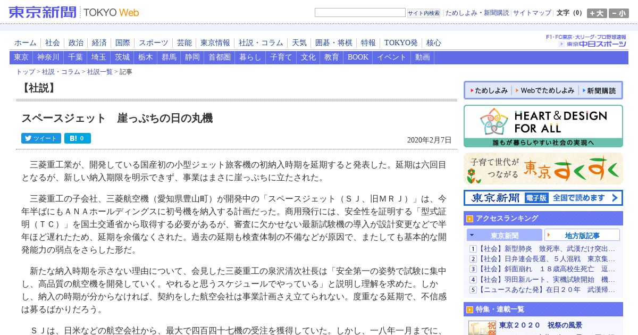This screenshot has height=335, width=638.
Task: Select 東京 in the regional bar
Action: point(21,57)
